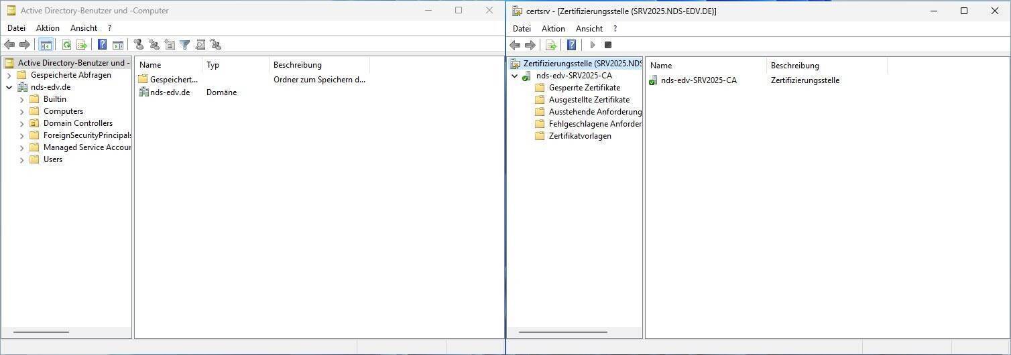Collapse the nds-edv-SRV2025-CA tree node

[x=515, y=76]
